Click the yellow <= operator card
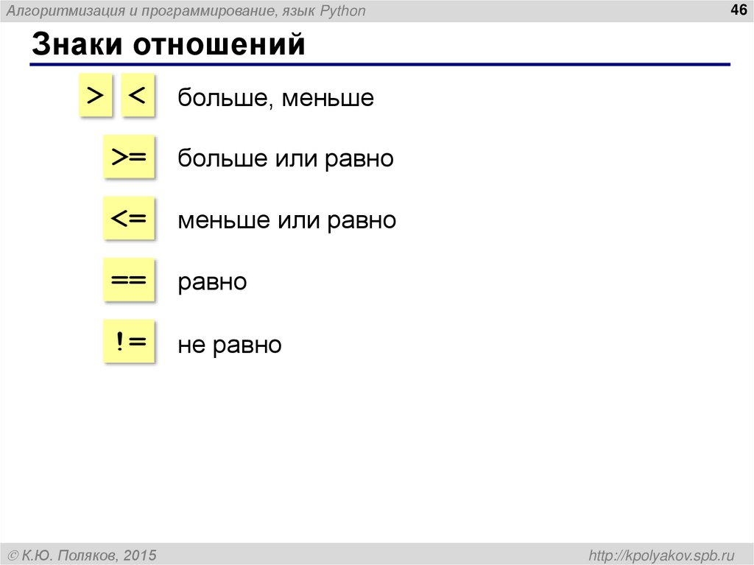This screenshot has width=754, height=565. coord(130,217)
